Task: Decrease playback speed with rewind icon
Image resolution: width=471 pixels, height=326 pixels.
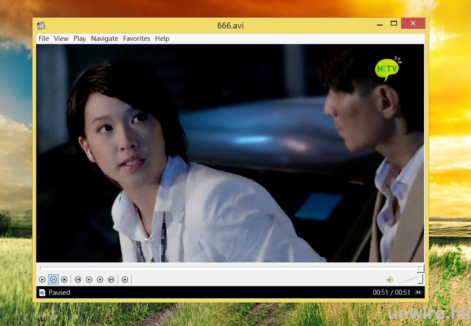Action: pyautogui.click(x=89, y=280)
